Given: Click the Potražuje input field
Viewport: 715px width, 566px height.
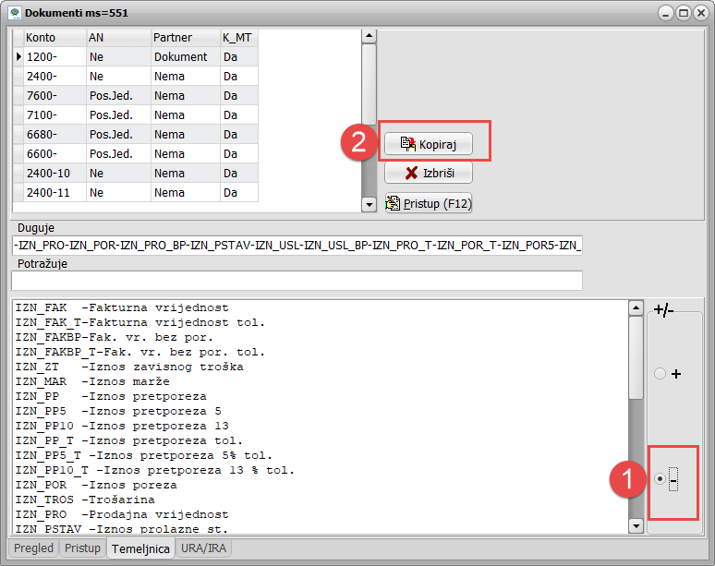Looking at the screenshot, I should tap(296, 280).
